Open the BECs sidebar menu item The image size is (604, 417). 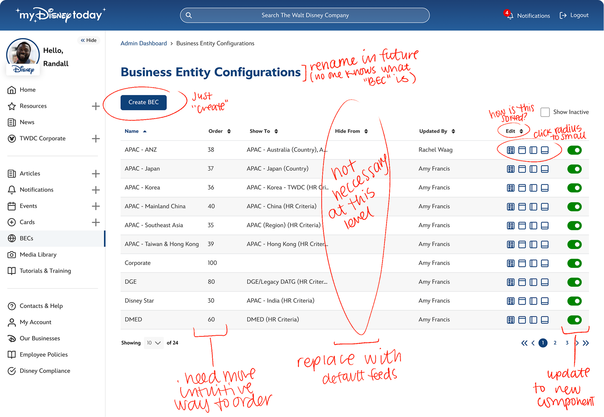coord(26,238)
